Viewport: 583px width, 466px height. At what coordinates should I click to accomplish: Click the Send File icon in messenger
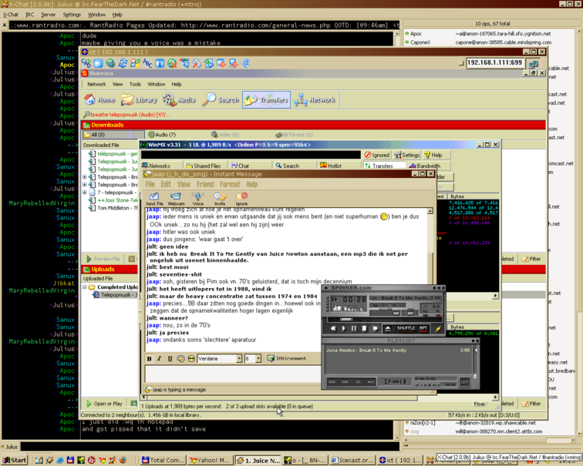[x=154, y=199]
